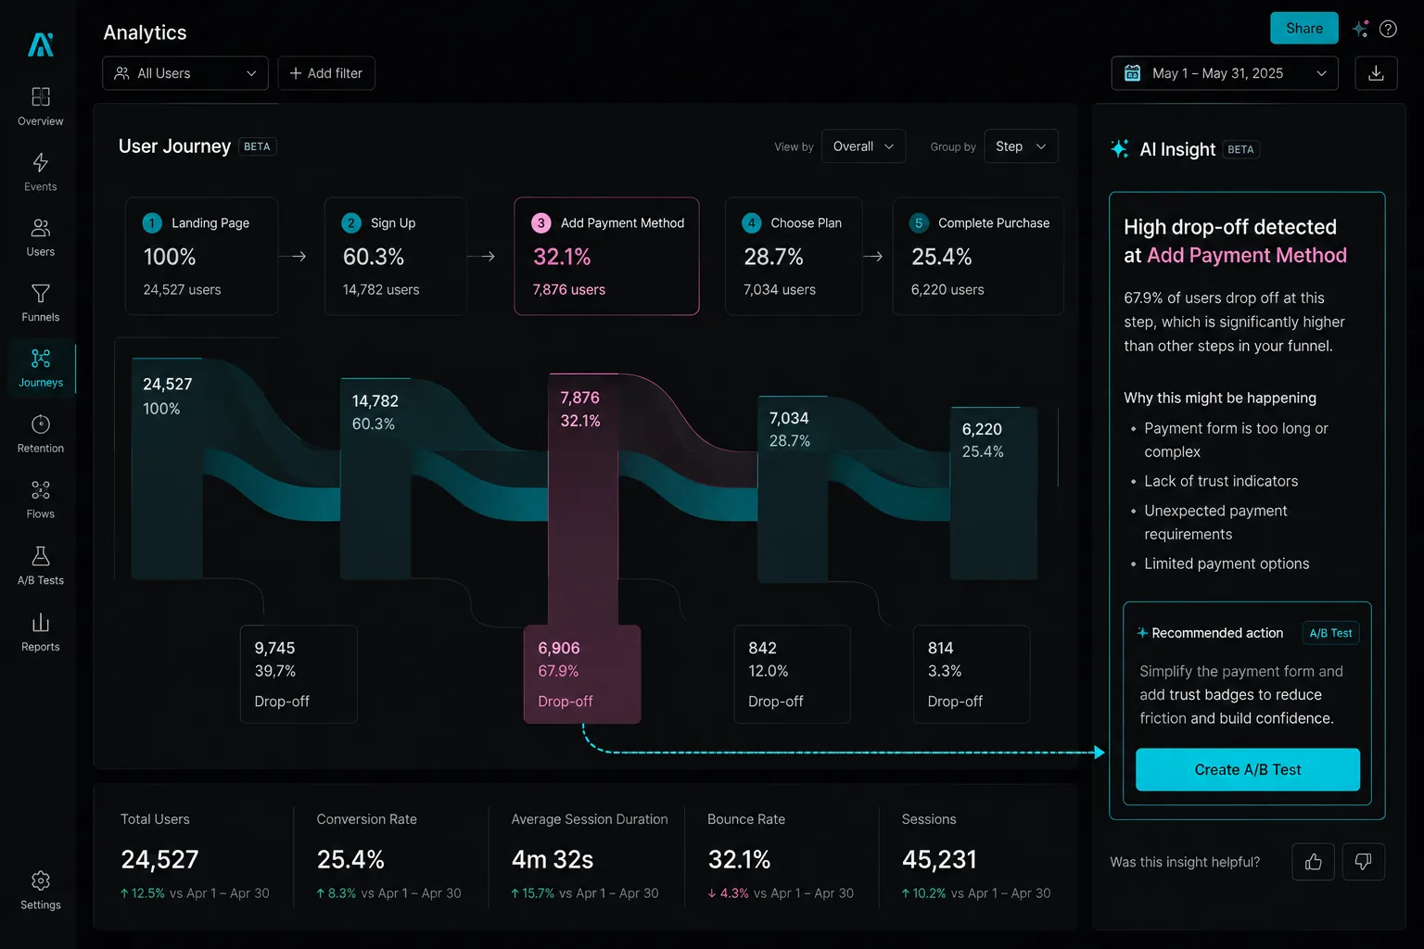1424x949 pixels.
Task: Open the help question mark icon
Action: 1388,29
